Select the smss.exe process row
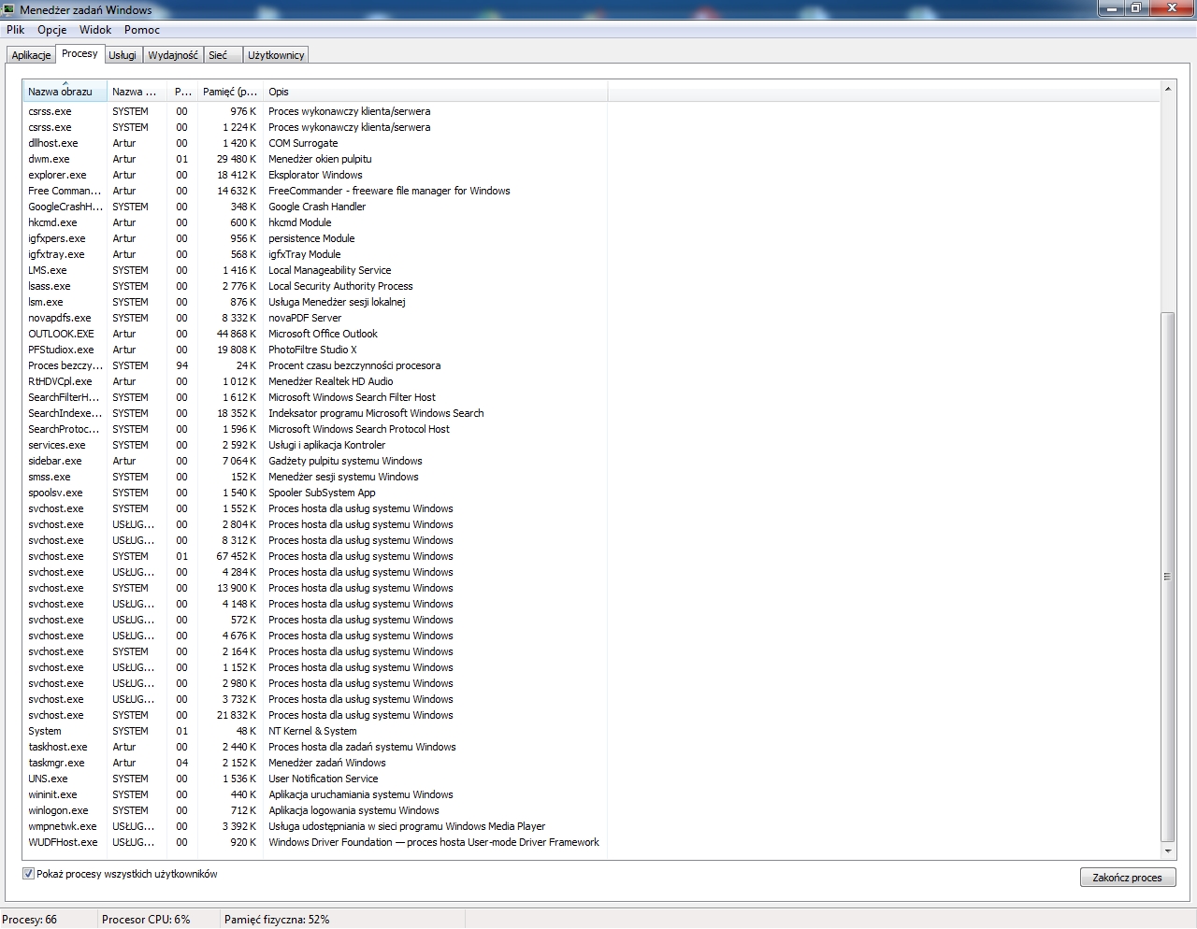Screen dimensions: 1197x929 pyautogui.click(x=315, y=477)
